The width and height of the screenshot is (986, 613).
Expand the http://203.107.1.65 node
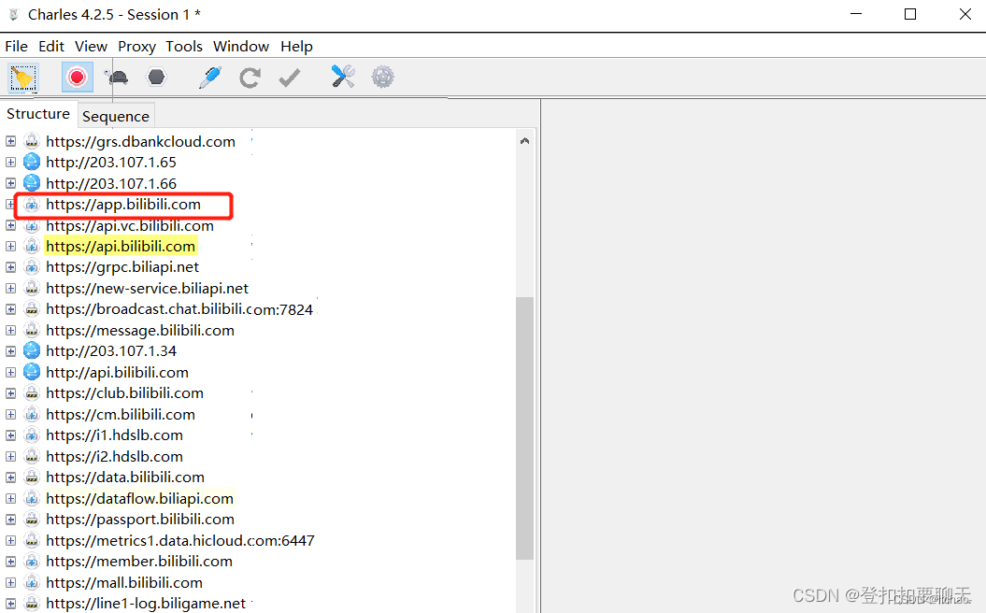[10, 163]
